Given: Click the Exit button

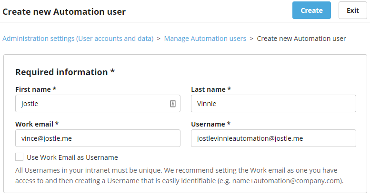Looking at the screenshot, I should [352, 10].
